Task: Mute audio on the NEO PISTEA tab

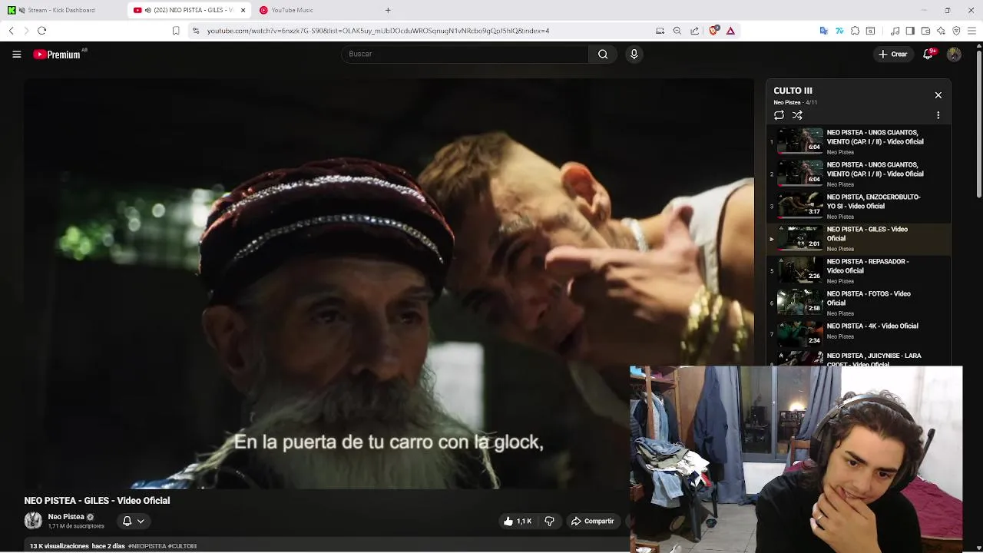Action: pos(147,10)
